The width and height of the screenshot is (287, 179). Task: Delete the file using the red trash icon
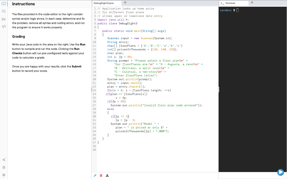pyautogui.click(x=101, y=175)
